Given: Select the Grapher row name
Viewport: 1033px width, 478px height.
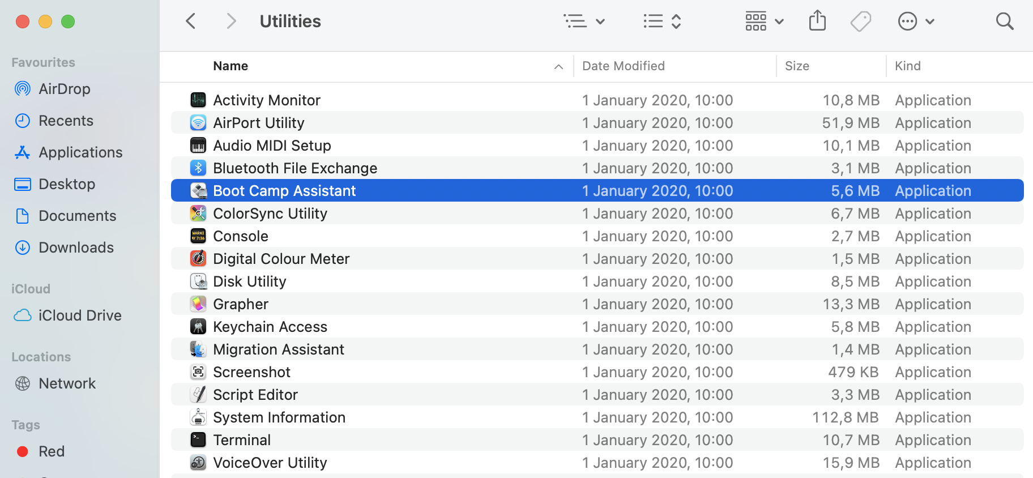Looking at the screenshot, I should tap(241, 304).
